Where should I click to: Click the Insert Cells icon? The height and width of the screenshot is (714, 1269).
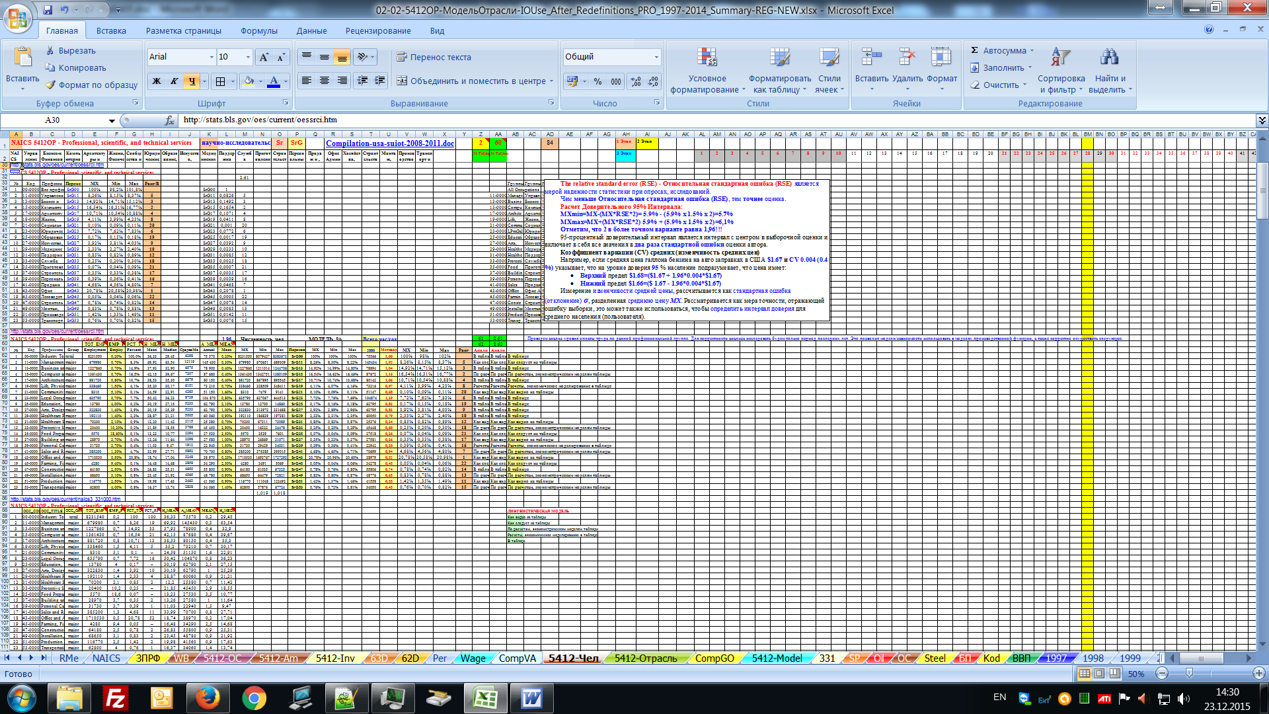click(871, 58)
